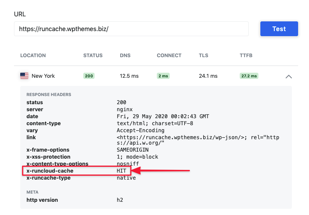The image size is (309, 215).
Task: Collapse the New York result row
Action: coord(288,76)
